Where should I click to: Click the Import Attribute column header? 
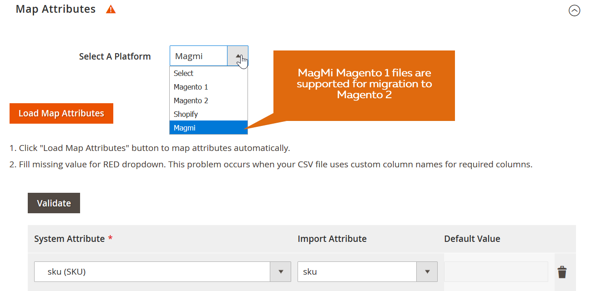click(x=332, y=239)
